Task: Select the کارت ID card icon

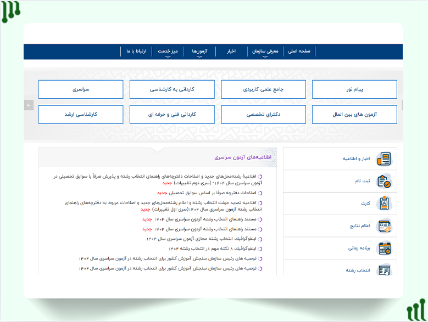Action: tap(383, 204)
